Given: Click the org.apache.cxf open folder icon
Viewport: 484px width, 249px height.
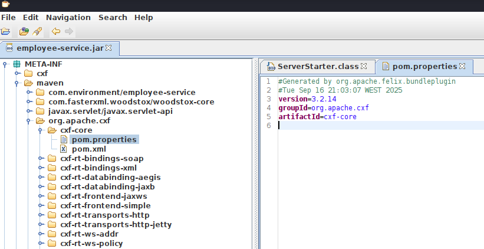Looking at the screenshot, I should (x=40, y=121).
